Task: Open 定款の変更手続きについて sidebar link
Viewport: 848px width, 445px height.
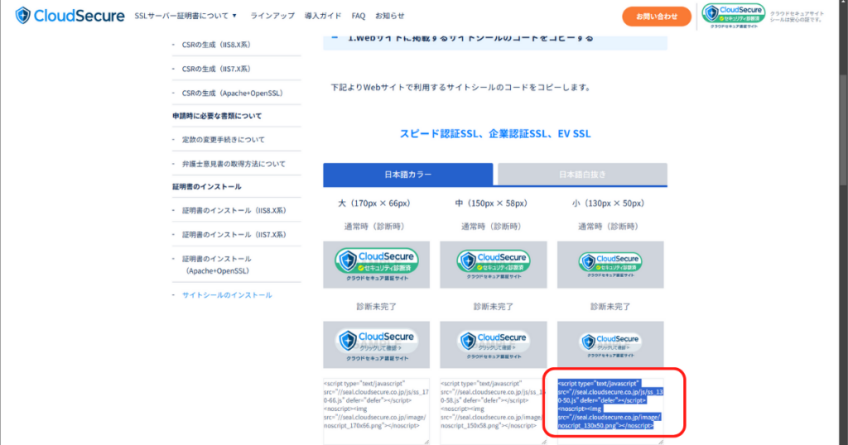Action: [224, 140]
